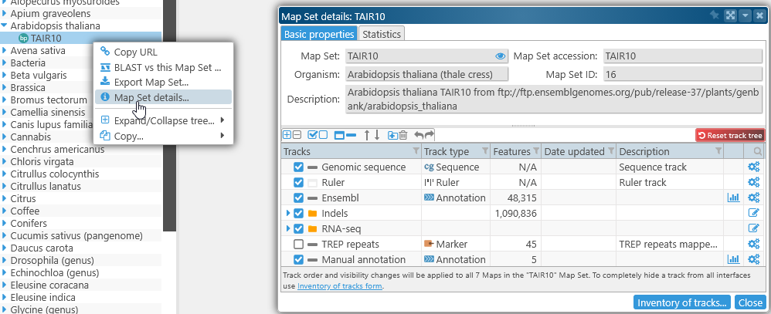Viewport: 771px width, 314px height.
Task: Expand the Indels track folder
Action: pos(288,213)
